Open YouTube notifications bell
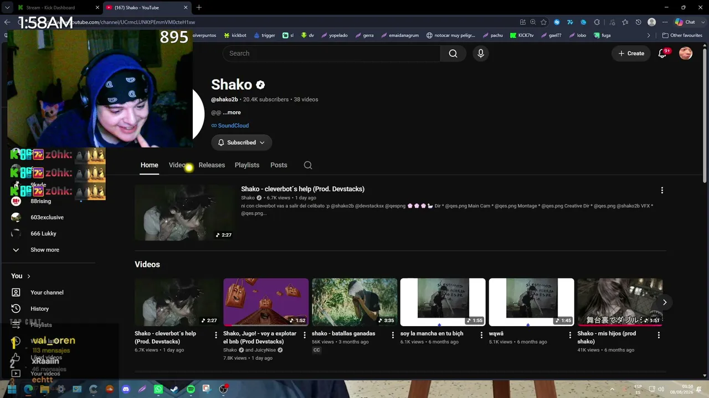Image resolution: width=709 pixels, height=398 pixels. 662,54
